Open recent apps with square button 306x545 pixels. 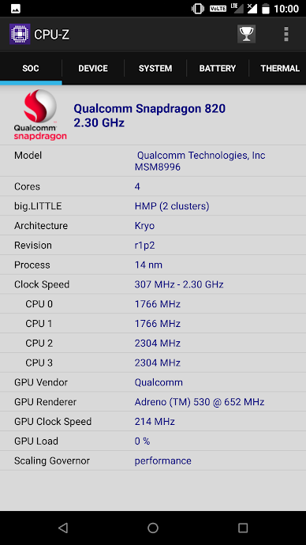tap(243, 528)
